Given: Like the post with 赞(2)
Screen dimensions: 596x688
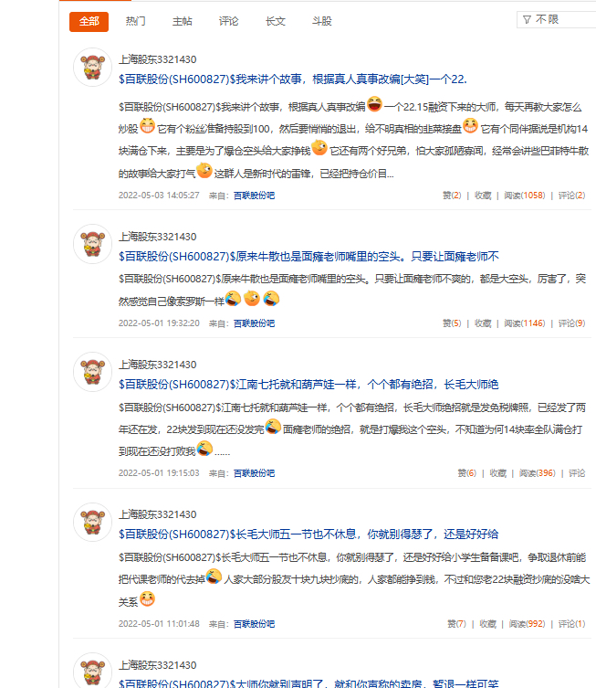Looking at the screenshot, I should tap(452, 196).
